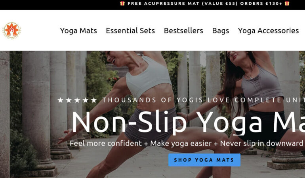Click the Non-Slip Yoga hero heading

[188, 122]
